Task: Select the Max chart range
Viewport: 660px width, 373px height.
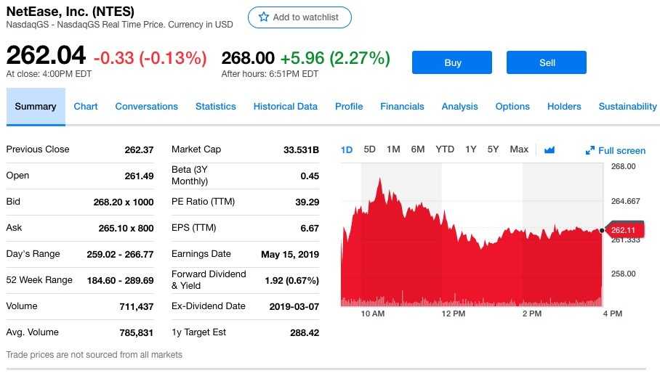Action: click(x=519, y=149)
